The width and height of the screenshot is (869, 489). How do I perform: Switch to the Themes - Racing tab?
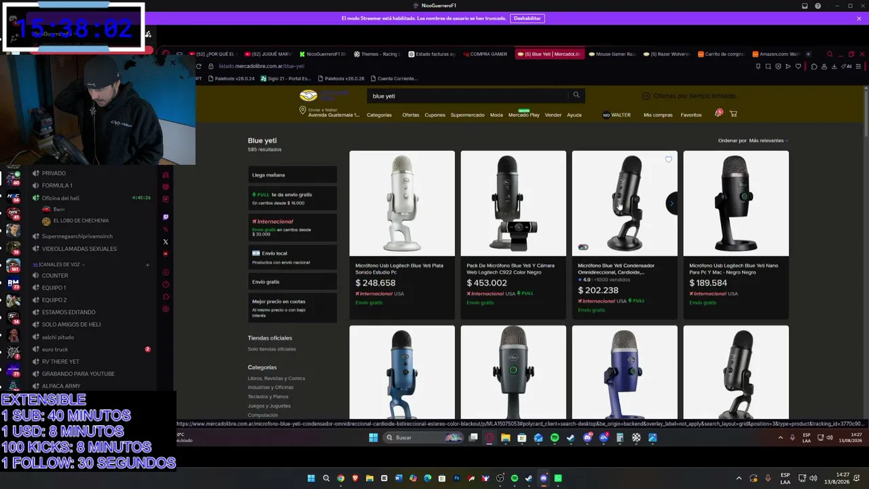[x=376, y=54]
